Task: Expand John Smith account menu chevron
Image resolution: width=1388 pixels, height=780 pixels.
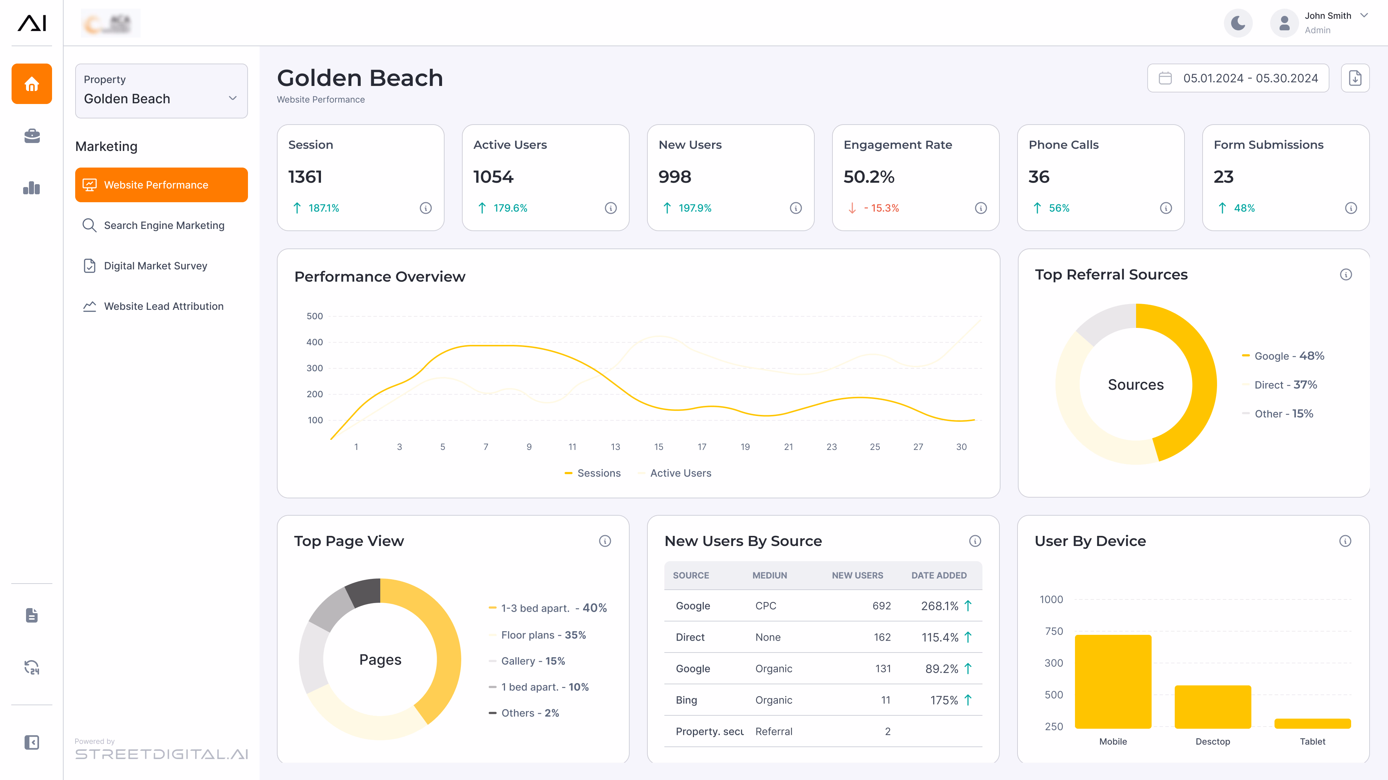Action: (1364, 16)
